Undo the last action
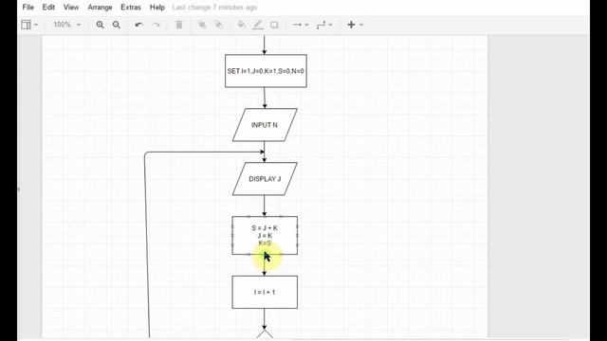Screen dimensions: 607x341 139,25
